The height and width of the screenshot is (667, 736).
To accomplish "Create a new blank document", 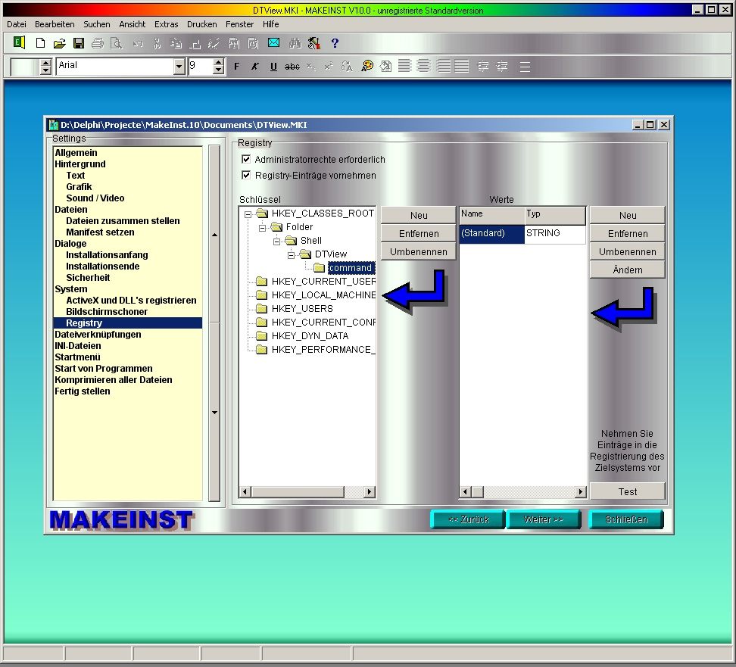I will 40,44.
